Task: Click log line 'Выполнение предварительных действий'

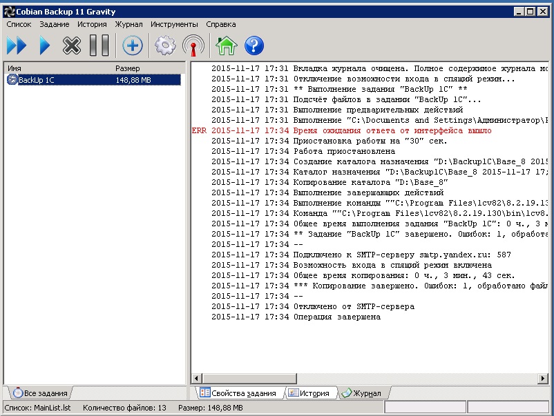Action: [x=337, y=110]
